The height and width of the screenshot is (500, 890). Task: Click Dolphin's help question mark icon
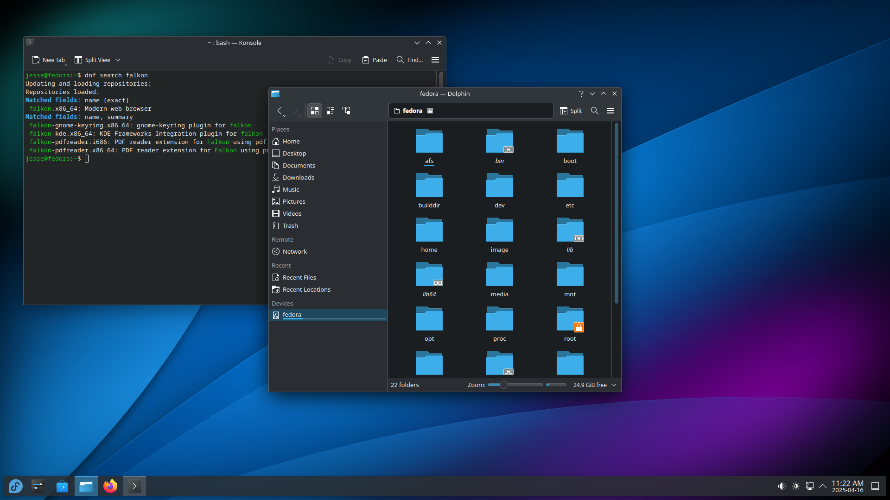tap(581, 94)
